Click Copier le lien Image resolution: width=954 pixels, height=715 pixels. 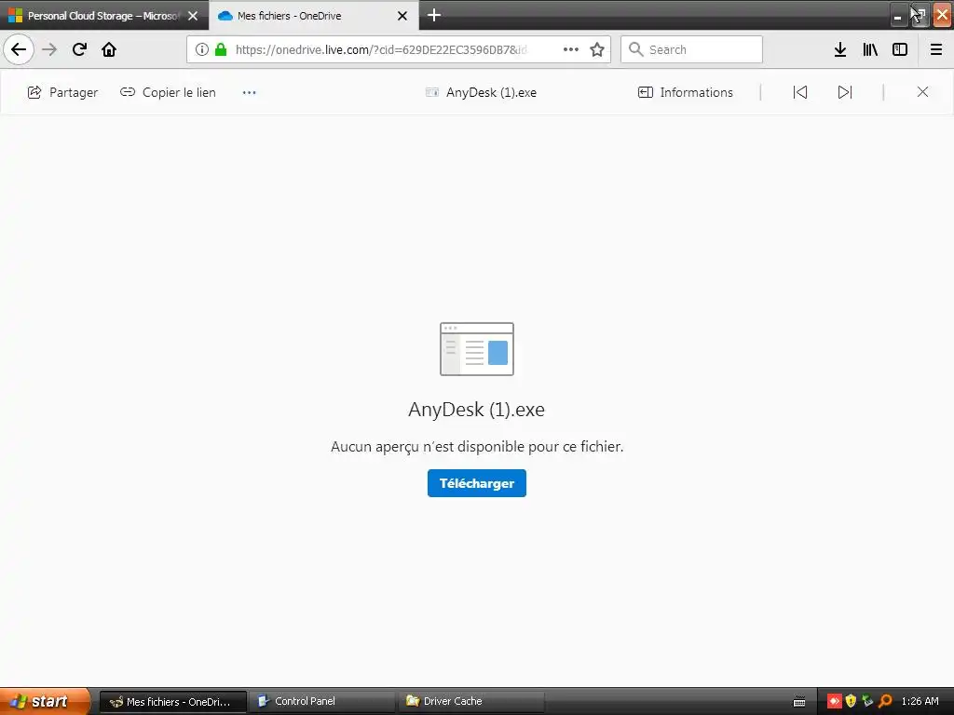pyautogui.click(x=168, y=92)
